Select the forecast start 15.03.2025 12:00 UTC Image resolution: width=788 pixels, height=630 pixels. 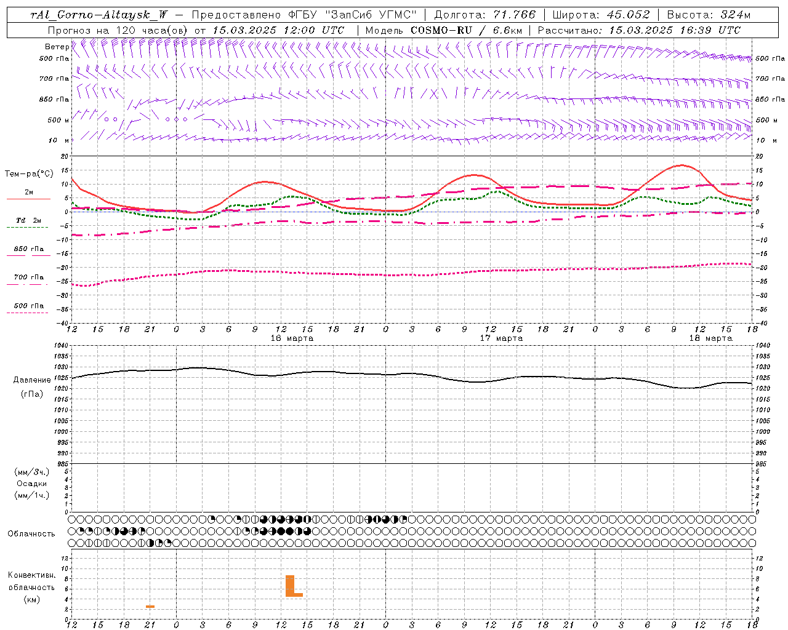[x=278, y=30]
